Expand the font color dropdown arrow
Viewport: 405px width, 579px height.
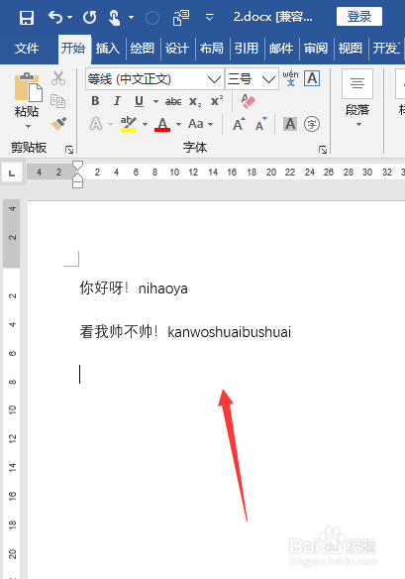click(x=178, y=124)
